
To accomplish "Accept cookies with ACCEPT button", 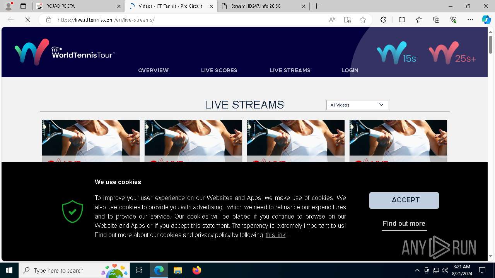I will (404, 200).
